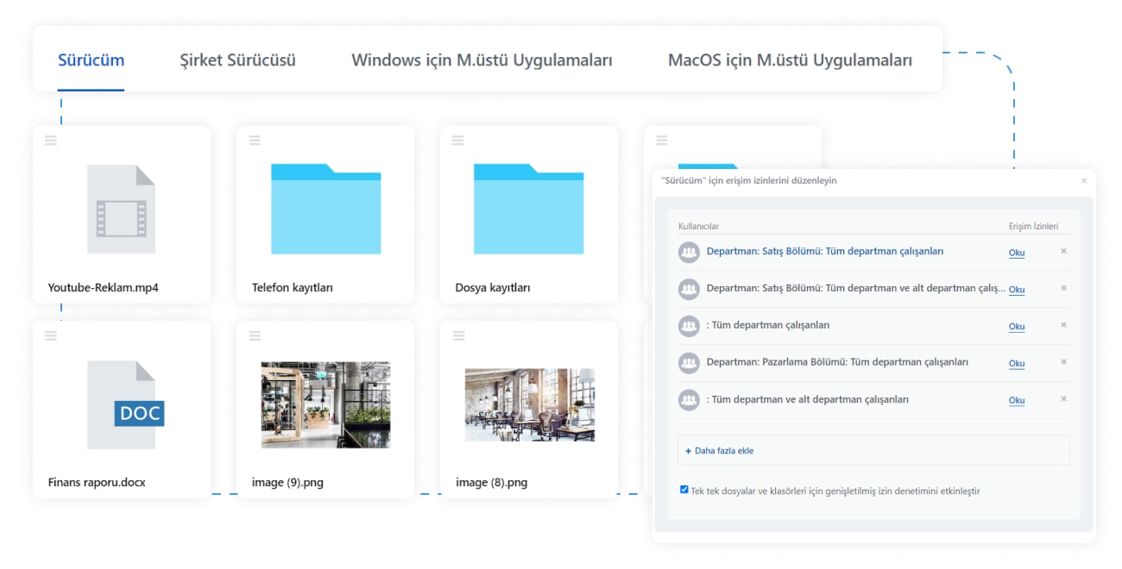The image size is (1122, 569).
Task: Click the Kullanıcılar column header
Action: coord(698,227)
